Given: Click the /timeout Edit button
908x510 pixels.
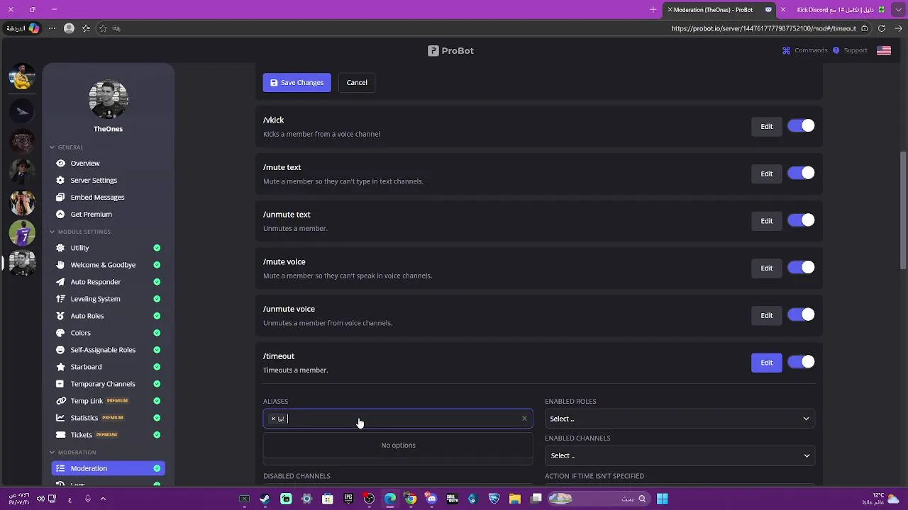Looking at the screenshot, I should 767,363.
